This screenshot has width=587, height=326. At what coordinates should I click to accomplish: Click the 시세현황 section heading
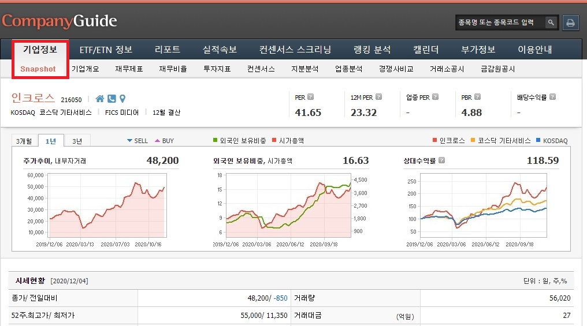pos(30,280)
